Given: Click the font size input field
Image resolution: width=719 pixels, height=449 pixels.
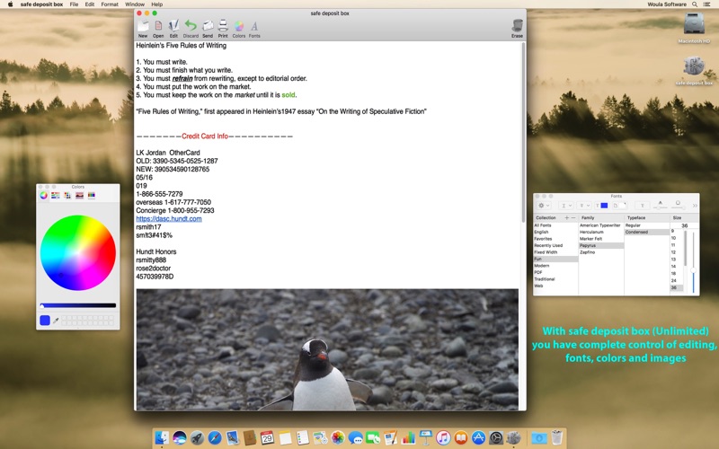Looking at the screenshot, I should coord(684,225).
